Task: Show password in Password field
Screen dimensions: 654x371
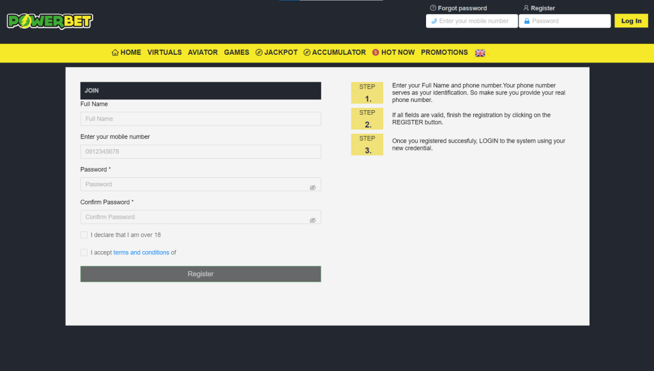Action: click(x=312, y=188)
